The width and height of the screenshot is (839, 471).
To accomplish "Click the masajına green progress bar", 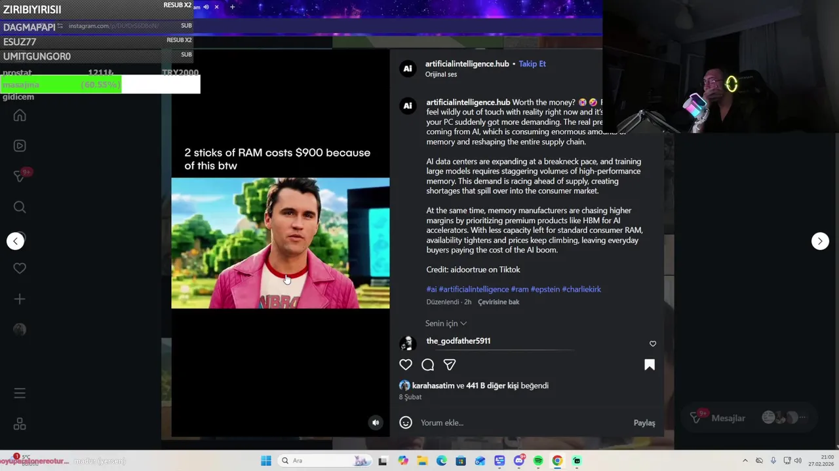I will 61,84.
